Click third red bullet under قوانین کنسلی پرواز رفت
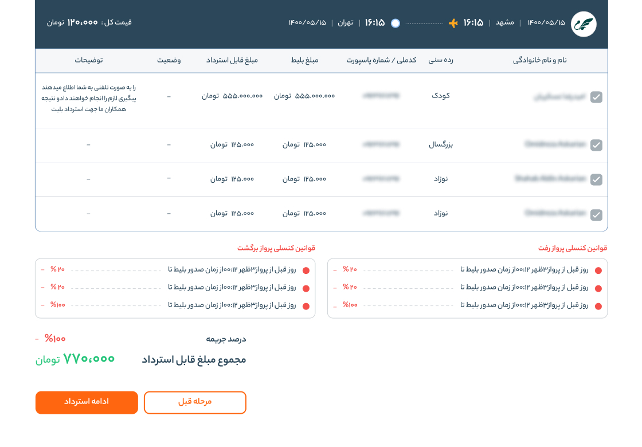Image resolution: width=642 pixels, height=447 pixels. tap(598, 306)
